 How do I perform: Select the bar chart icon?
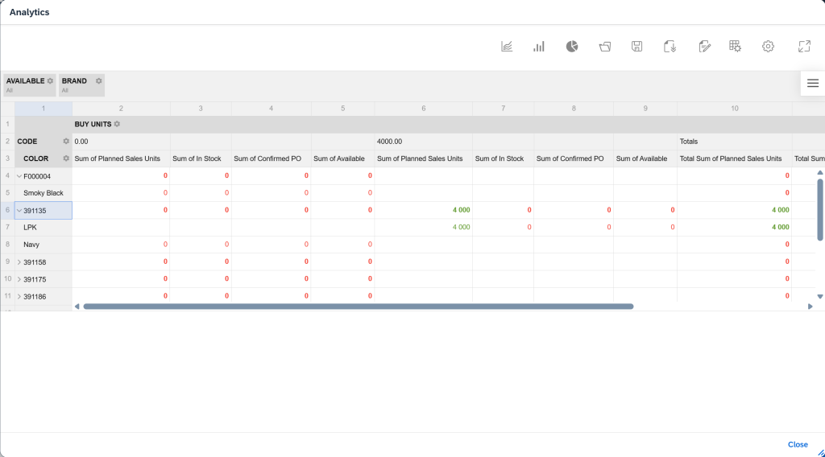point(539,47)
